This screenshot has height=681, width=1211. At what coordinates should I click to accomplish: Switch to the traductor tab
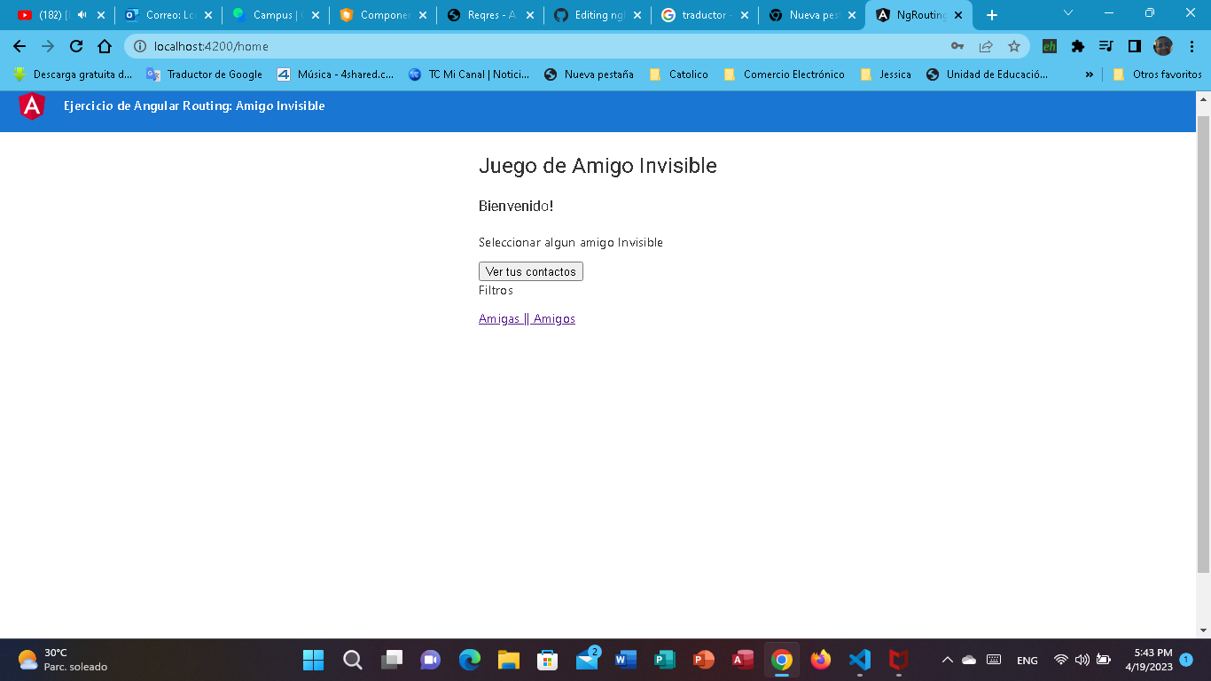705,14
